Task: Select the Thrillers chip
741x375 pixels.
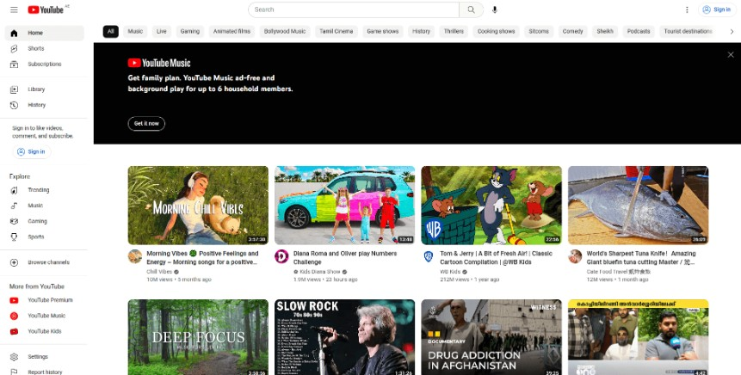Action: [x=454, y=32]
